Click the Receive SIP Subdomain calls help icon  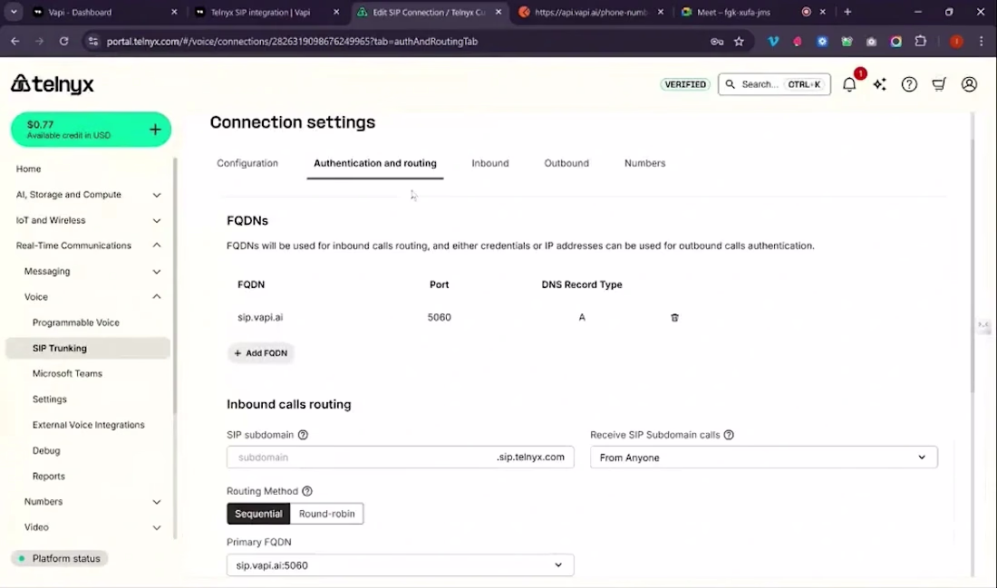tap(729, 435)
